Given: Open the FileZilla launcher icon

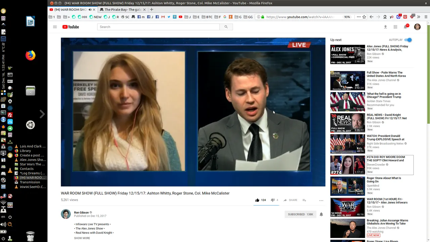Looking at the screenshot, I should 10,115.
